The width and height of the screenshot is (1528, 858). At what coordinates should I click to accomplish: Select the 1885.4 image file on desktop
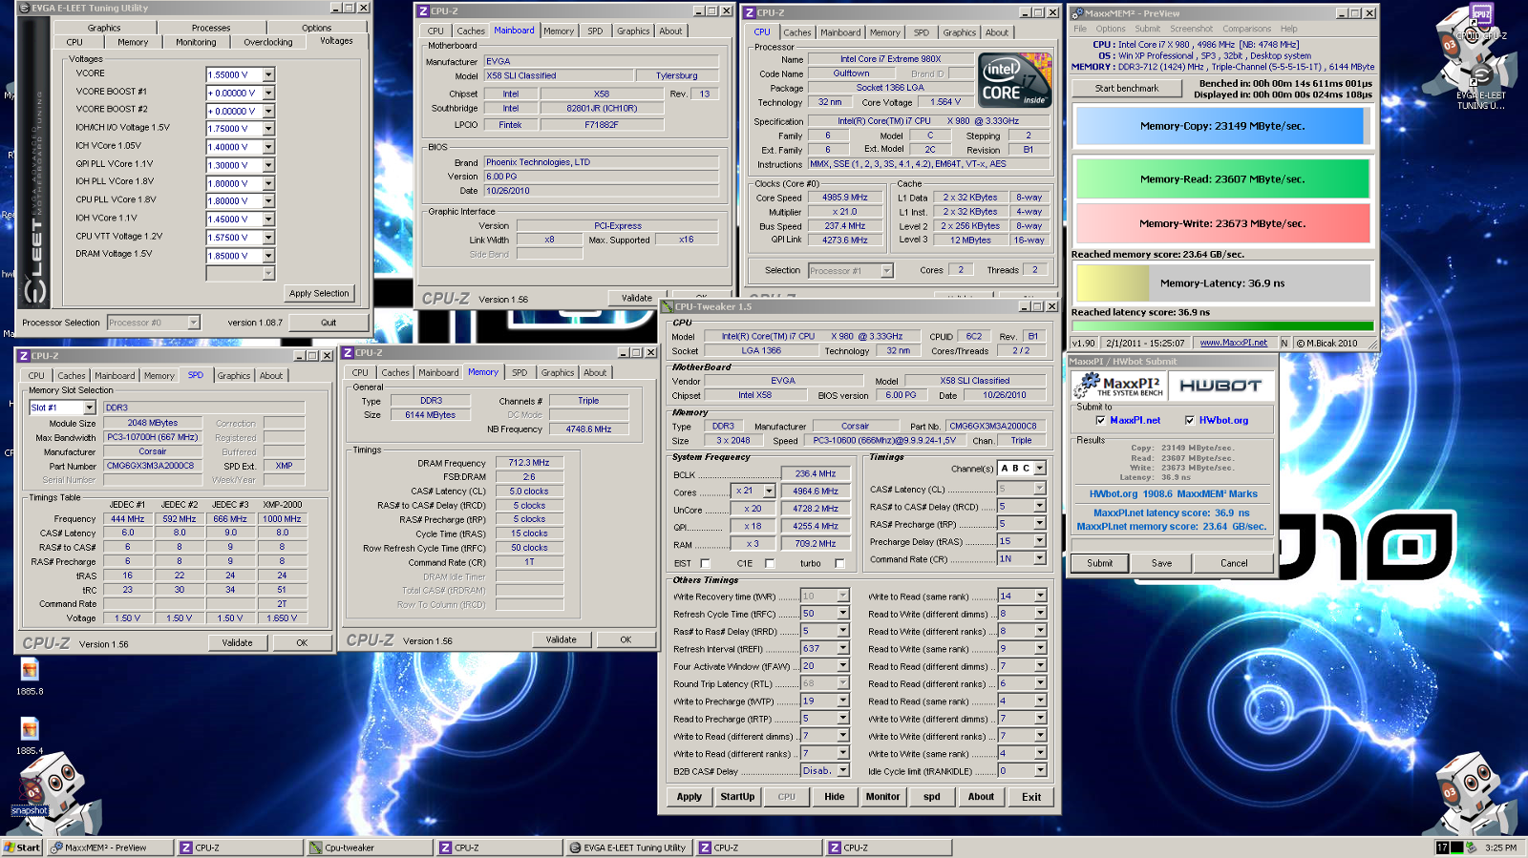pyautogui.click(x=30, y=736)
